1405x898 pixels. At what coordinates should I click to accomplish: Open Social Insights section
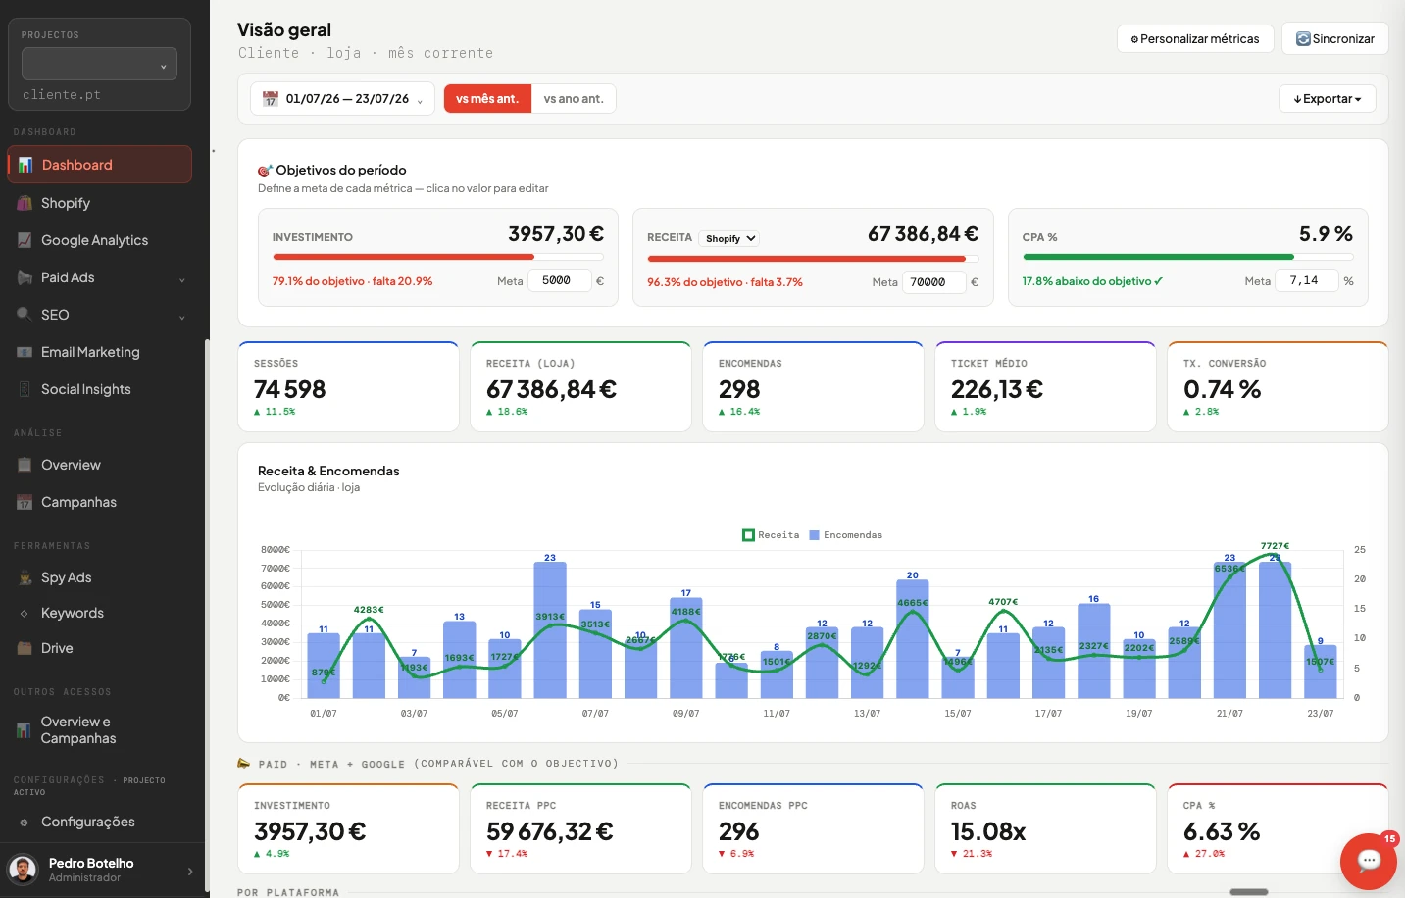[99, 389]
